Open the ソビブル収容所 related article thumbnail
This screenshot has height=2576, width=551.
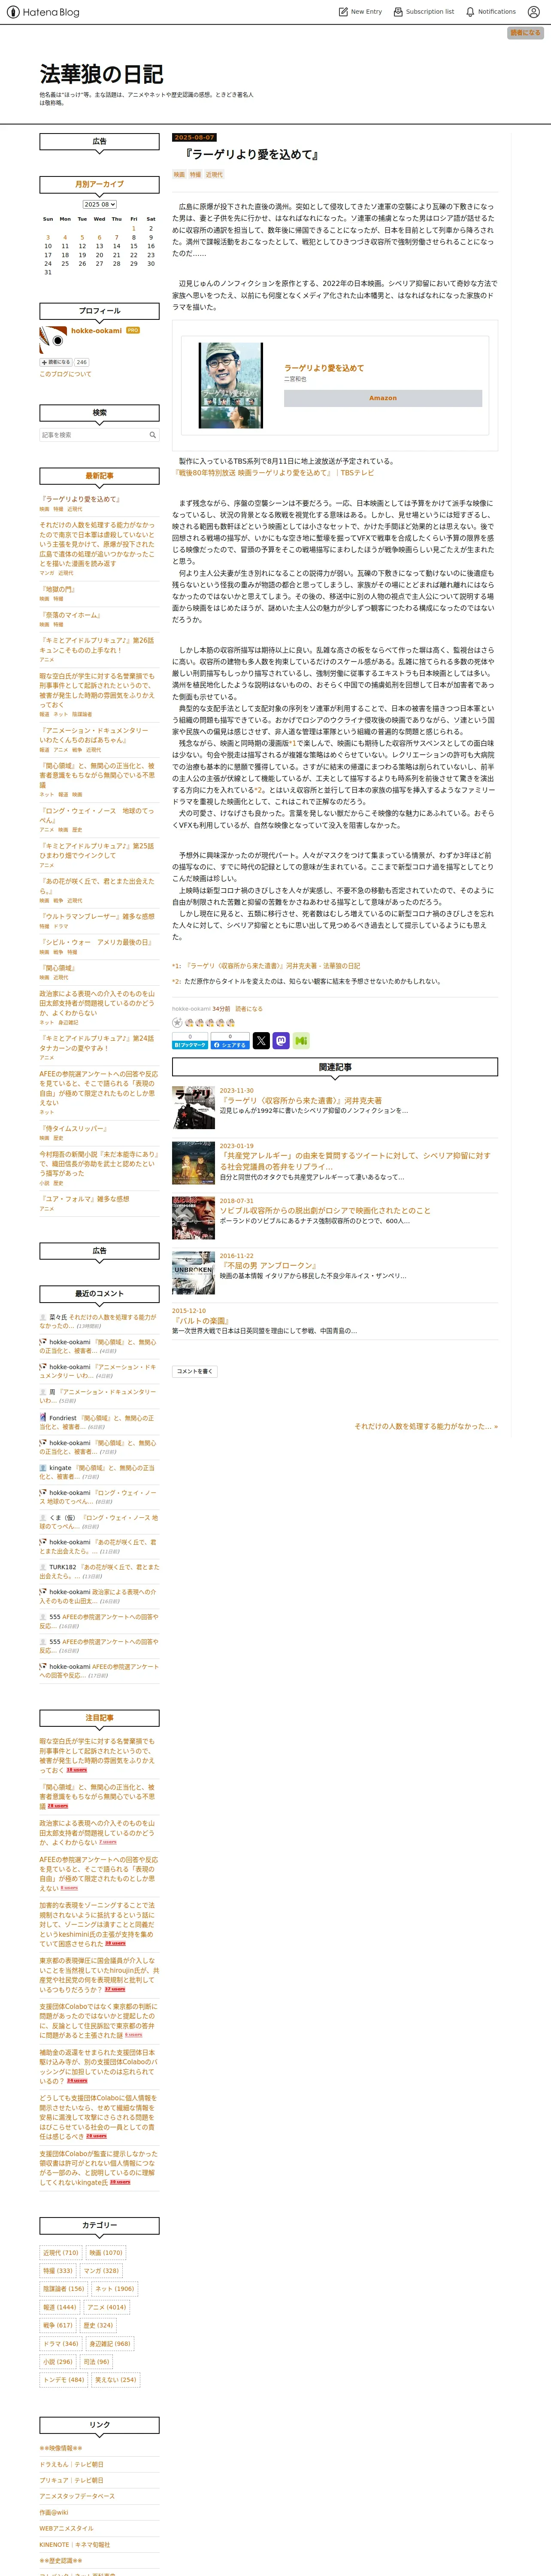(193, 1217)
